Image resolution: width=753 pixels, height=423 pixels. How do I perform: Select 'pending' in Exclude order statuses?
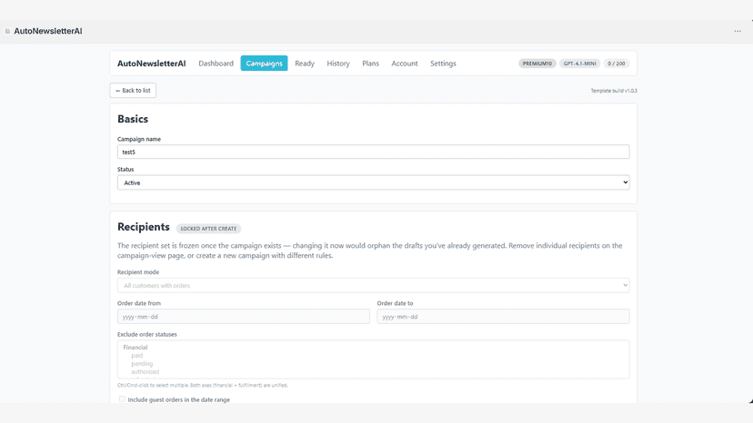[142, 363]
